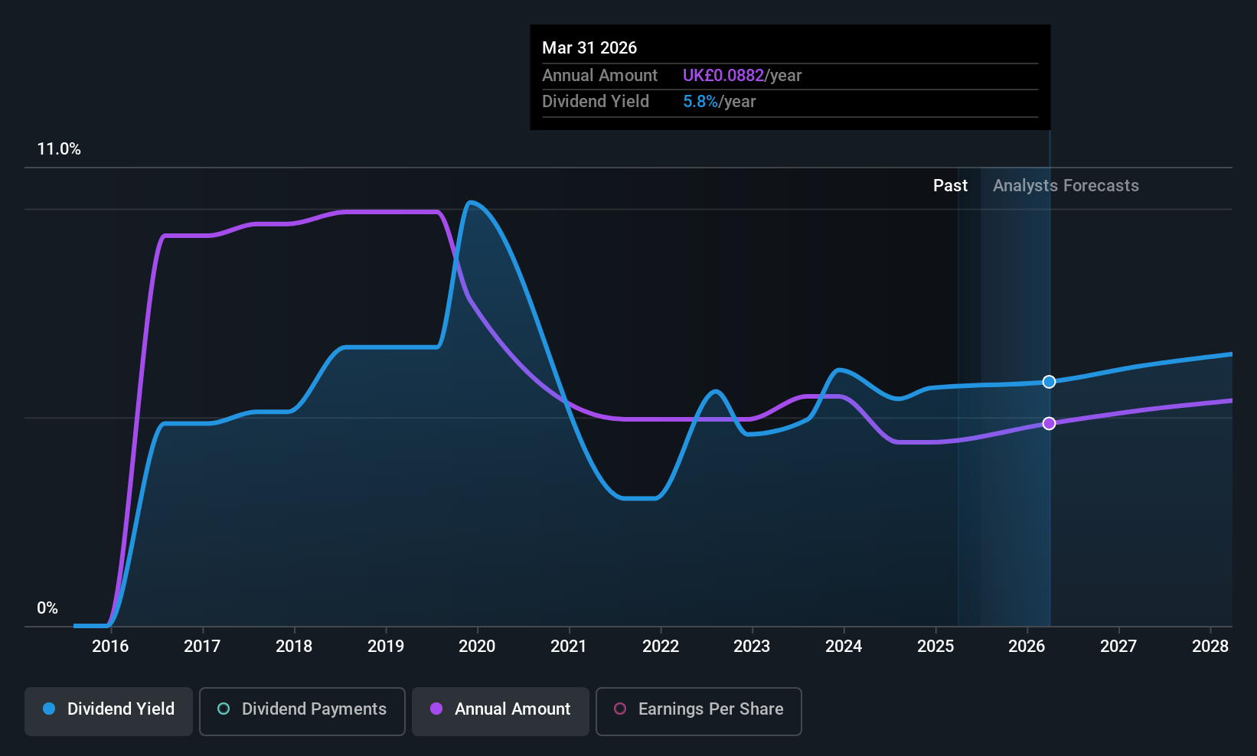Screen dimensions: 1257x756
Task: Click the UK£0.0882/year value in tooltip
Action: (742, 76)
